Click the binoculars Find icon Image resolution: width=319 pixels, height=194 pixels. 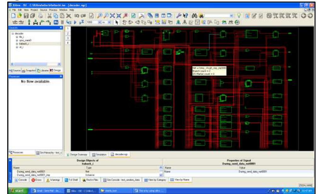coord(195,16)
